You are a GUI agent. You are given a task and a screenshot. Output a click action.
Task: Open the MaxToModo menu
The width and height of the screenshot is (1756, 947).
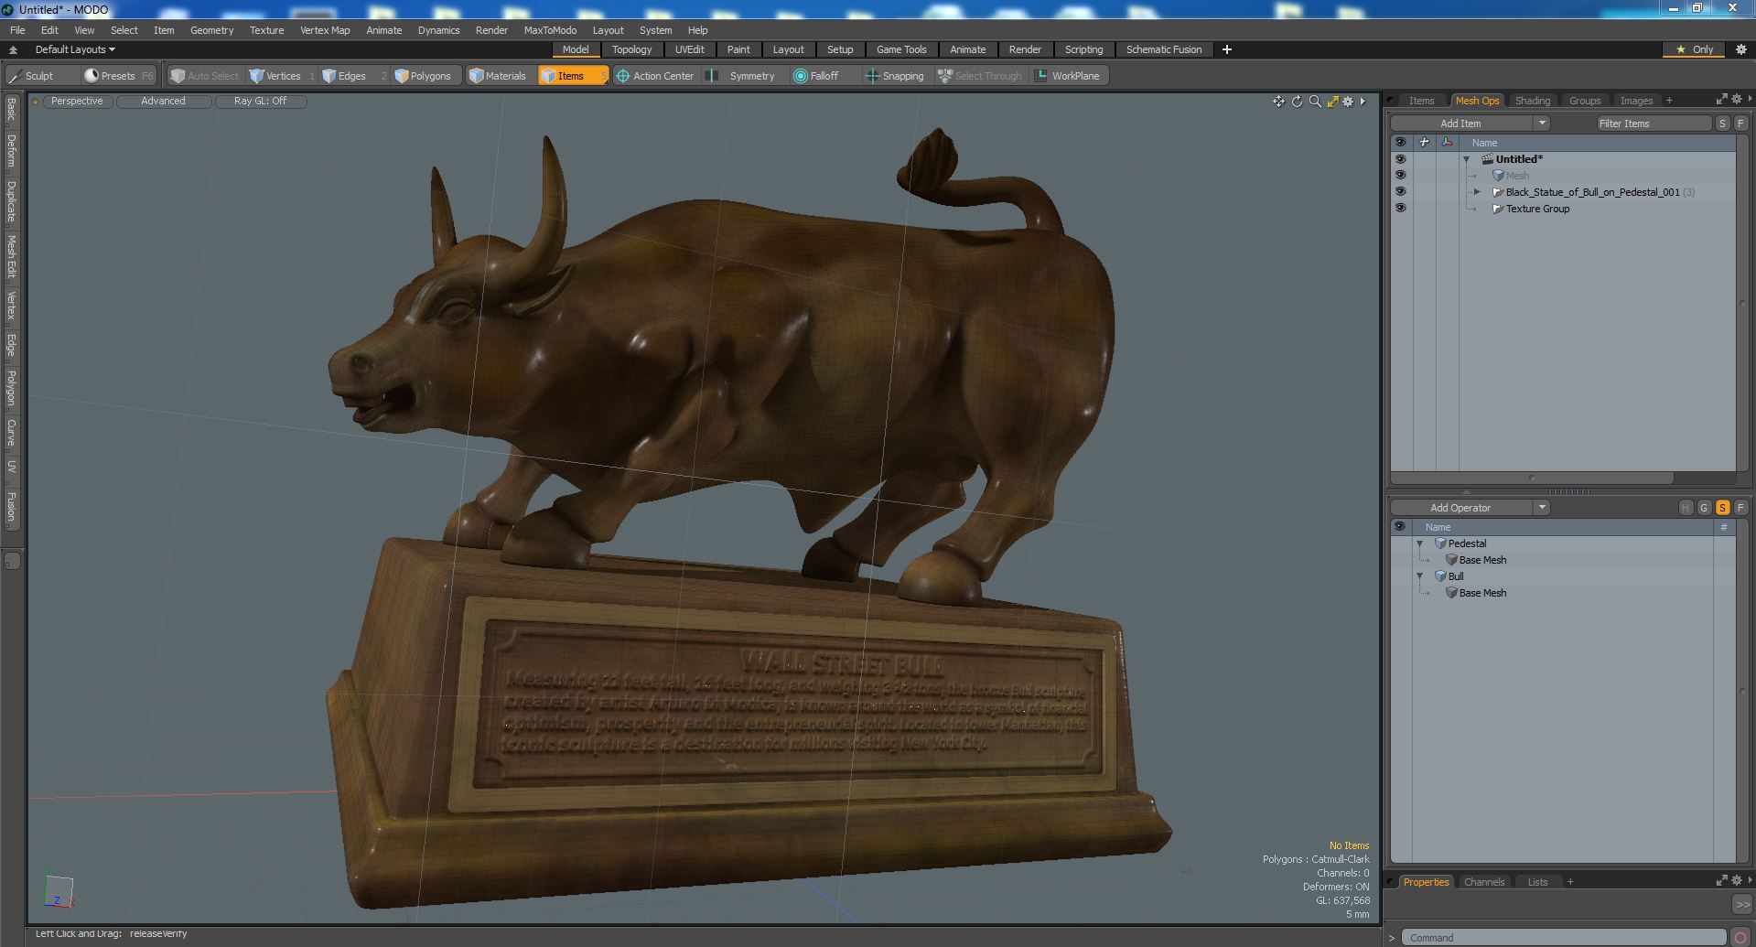click(x=550, y=30)
